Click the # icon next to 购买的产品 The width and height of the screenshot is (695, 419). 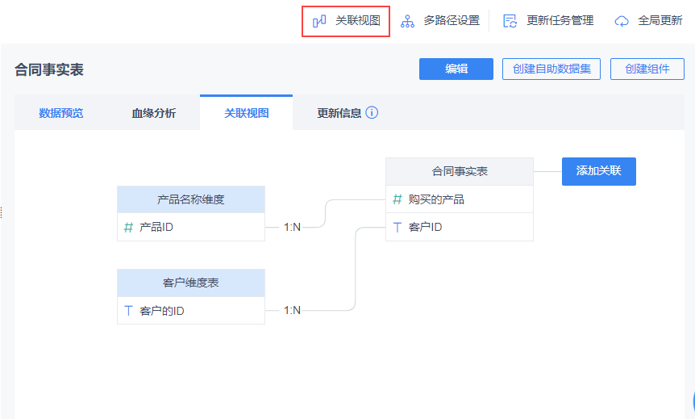[397, 199]
